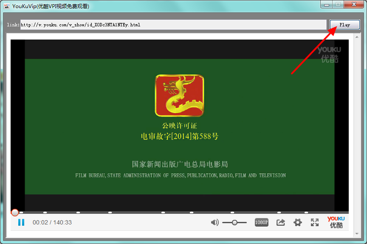Screen dimensions: 367x244
Task: Toggle fullscreen with the expand icon
Action: tap(315, 222)
